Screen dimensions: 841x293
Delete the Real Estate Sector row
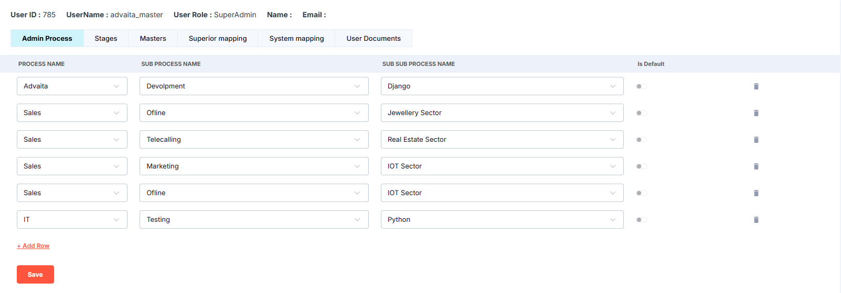(756, 140)
